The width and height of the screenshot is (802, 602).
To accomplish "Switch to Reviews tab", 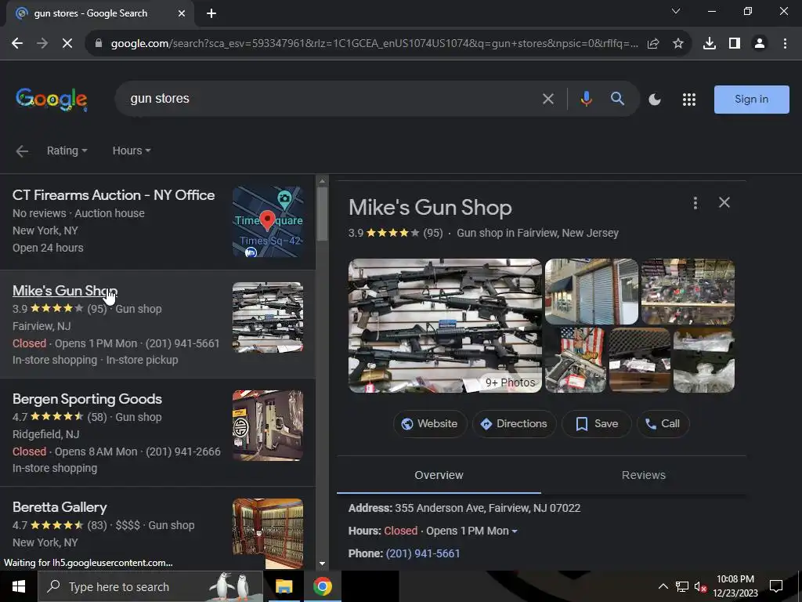I will (x=644, y=475).
